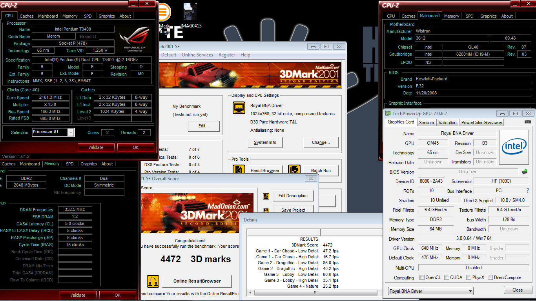Click the GPU-Z title bar app icon
This screenshot has height=301, width=536.
[388, 113]
